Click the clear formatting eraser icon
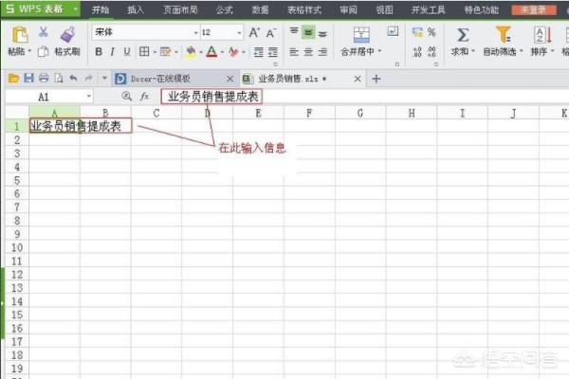The image size is (569, 379). pyautogui.click(x=233, y=52)
